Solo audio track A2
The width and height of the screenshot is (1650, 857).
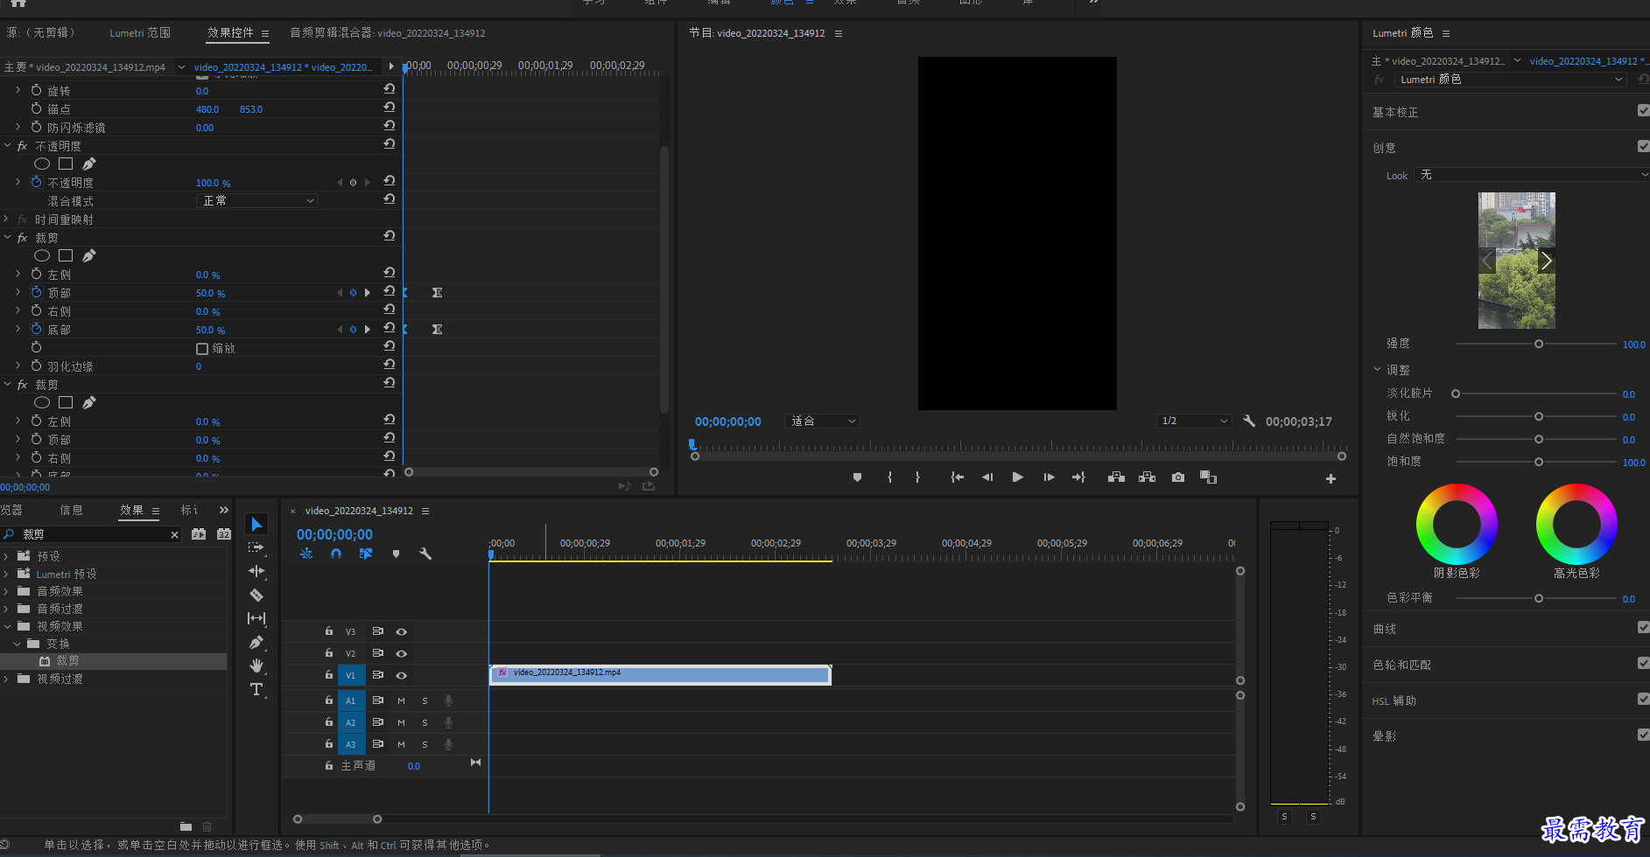point(425,722)
